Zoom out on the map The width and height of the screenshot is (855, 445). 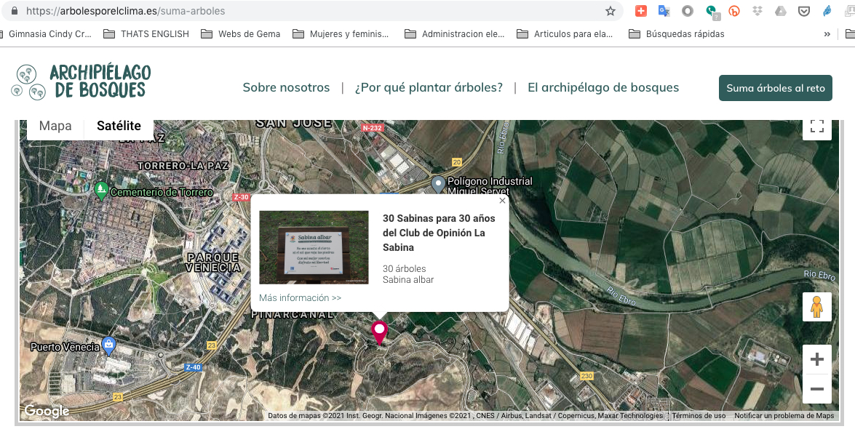click(x=816, y=389)
